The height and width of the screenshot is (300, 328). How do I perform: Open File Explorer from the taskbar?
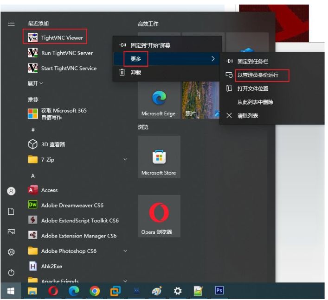point(32,291)
